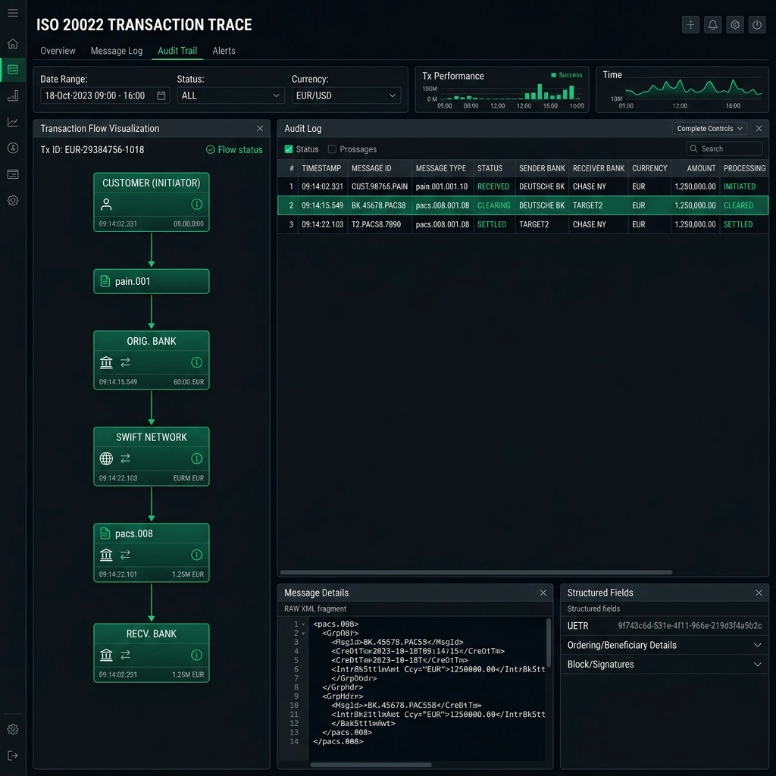This screenshot has height=776, width=776.
Task: Sort by MESSAGE TYPE column header
Action: [x=440, y=168]
